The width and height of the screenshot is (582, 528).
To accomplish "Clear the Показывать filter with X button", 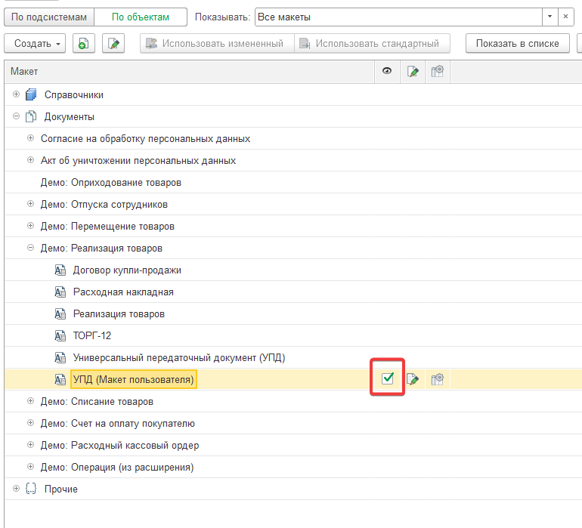I will (x=565, y=17).
